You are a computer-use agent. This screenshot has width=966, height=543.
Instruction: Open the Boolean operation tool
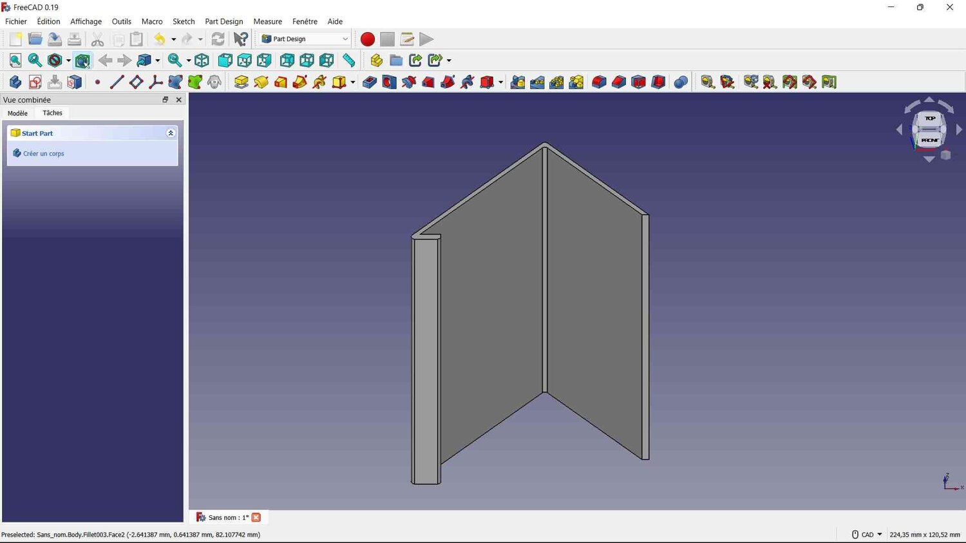(681, 82)
